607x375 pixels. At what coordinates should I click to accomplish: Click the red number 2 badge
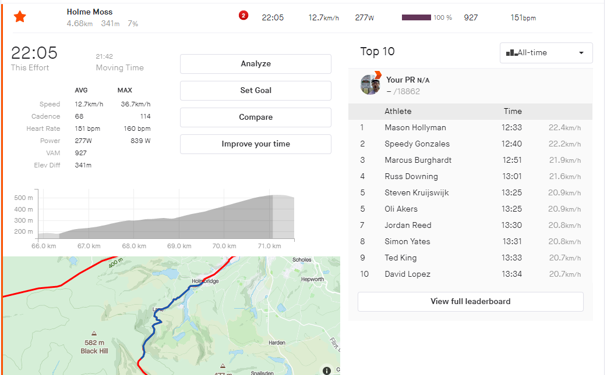coord(243,16)
